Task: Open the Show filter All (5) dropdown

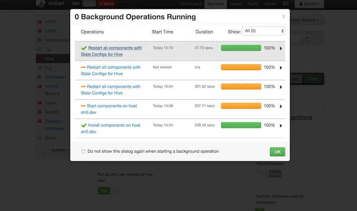Action: click(264, 31)
